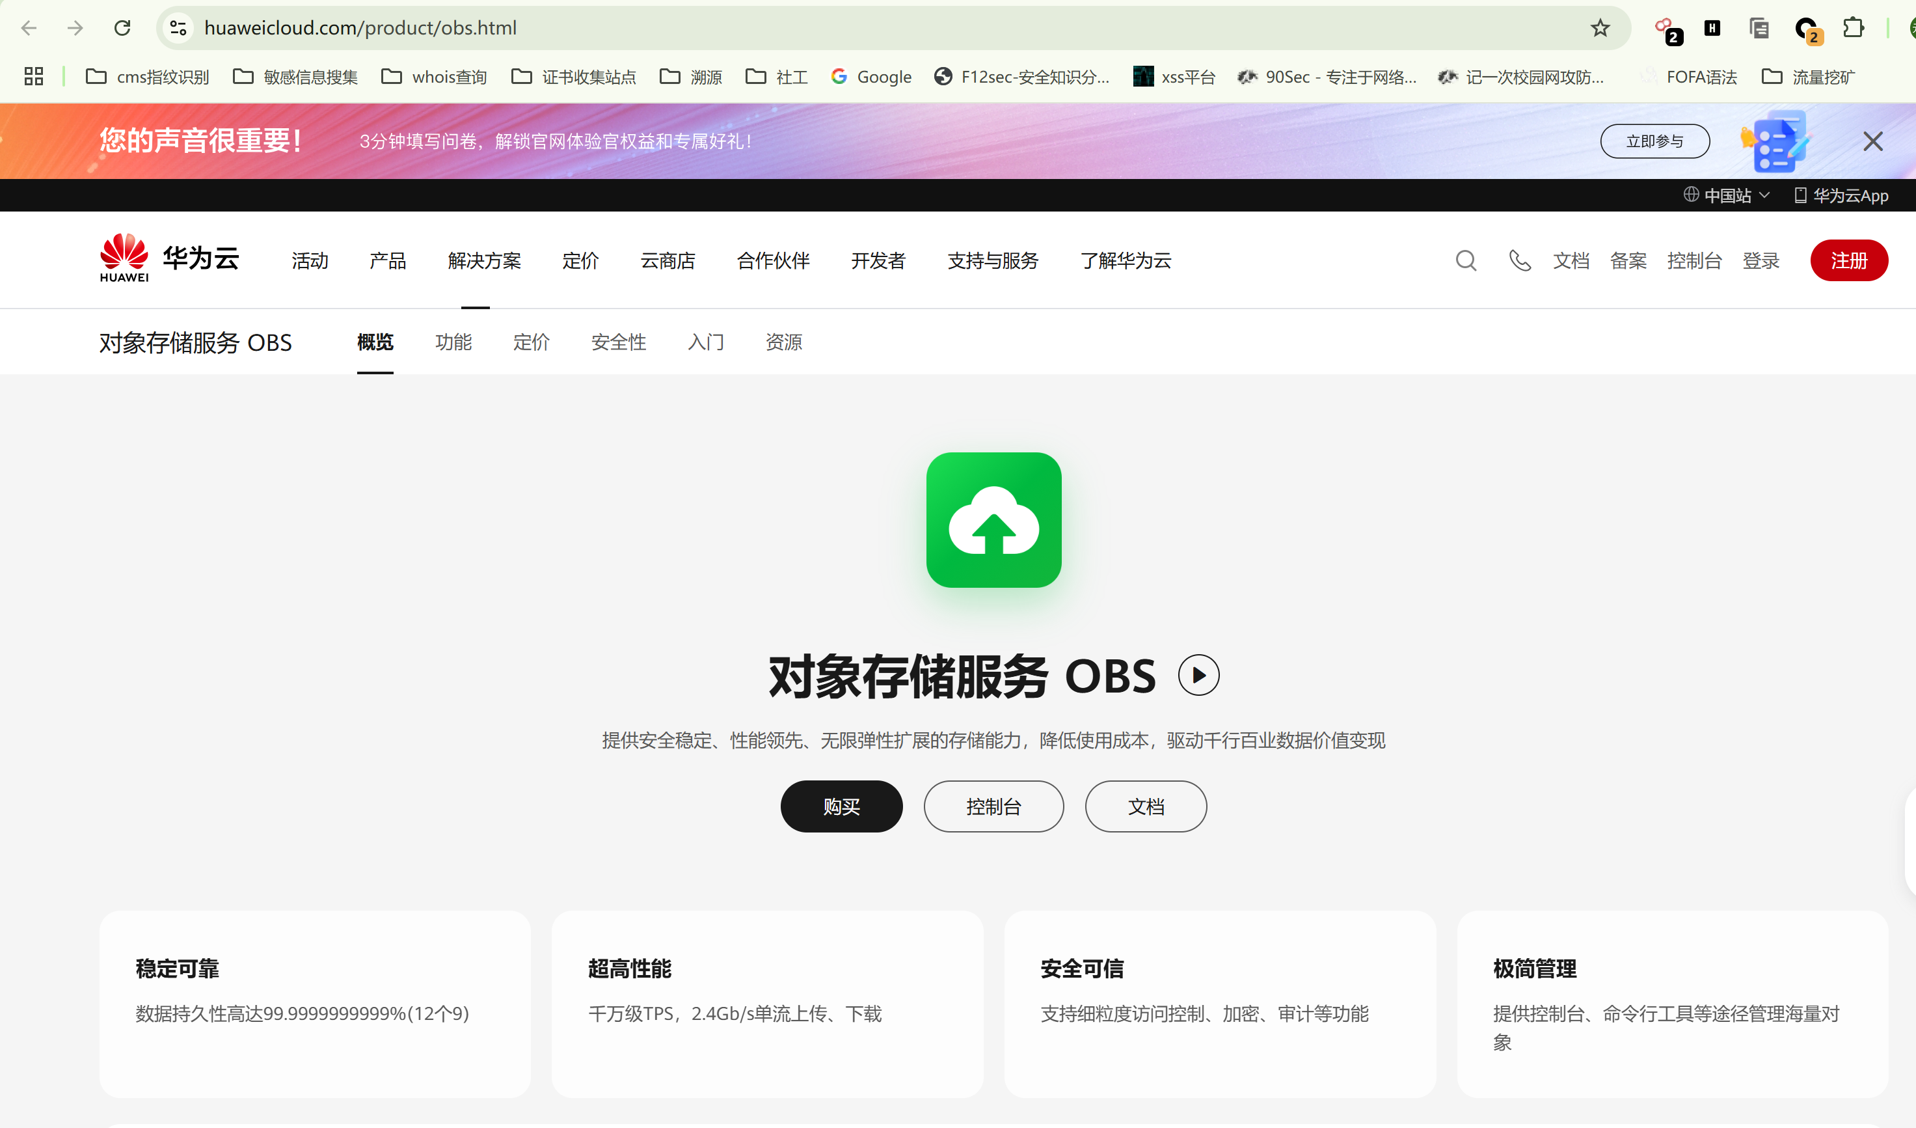Open the 社工 bookmark folder
The width and height of the screenshot is (1916, 1128).
click(776, 77)
